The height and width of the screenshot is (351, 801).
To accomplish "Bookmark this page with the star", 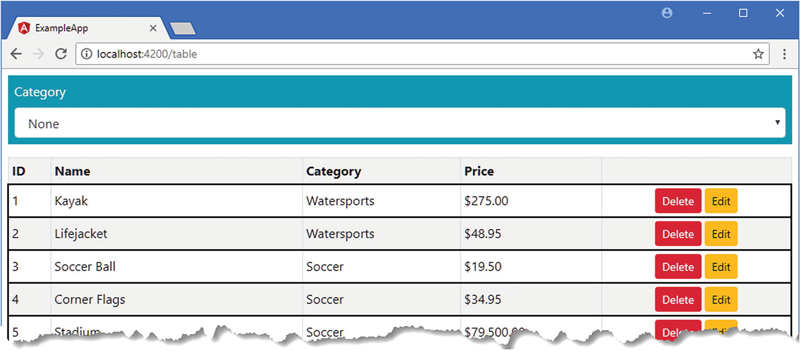I will point(758,54).
